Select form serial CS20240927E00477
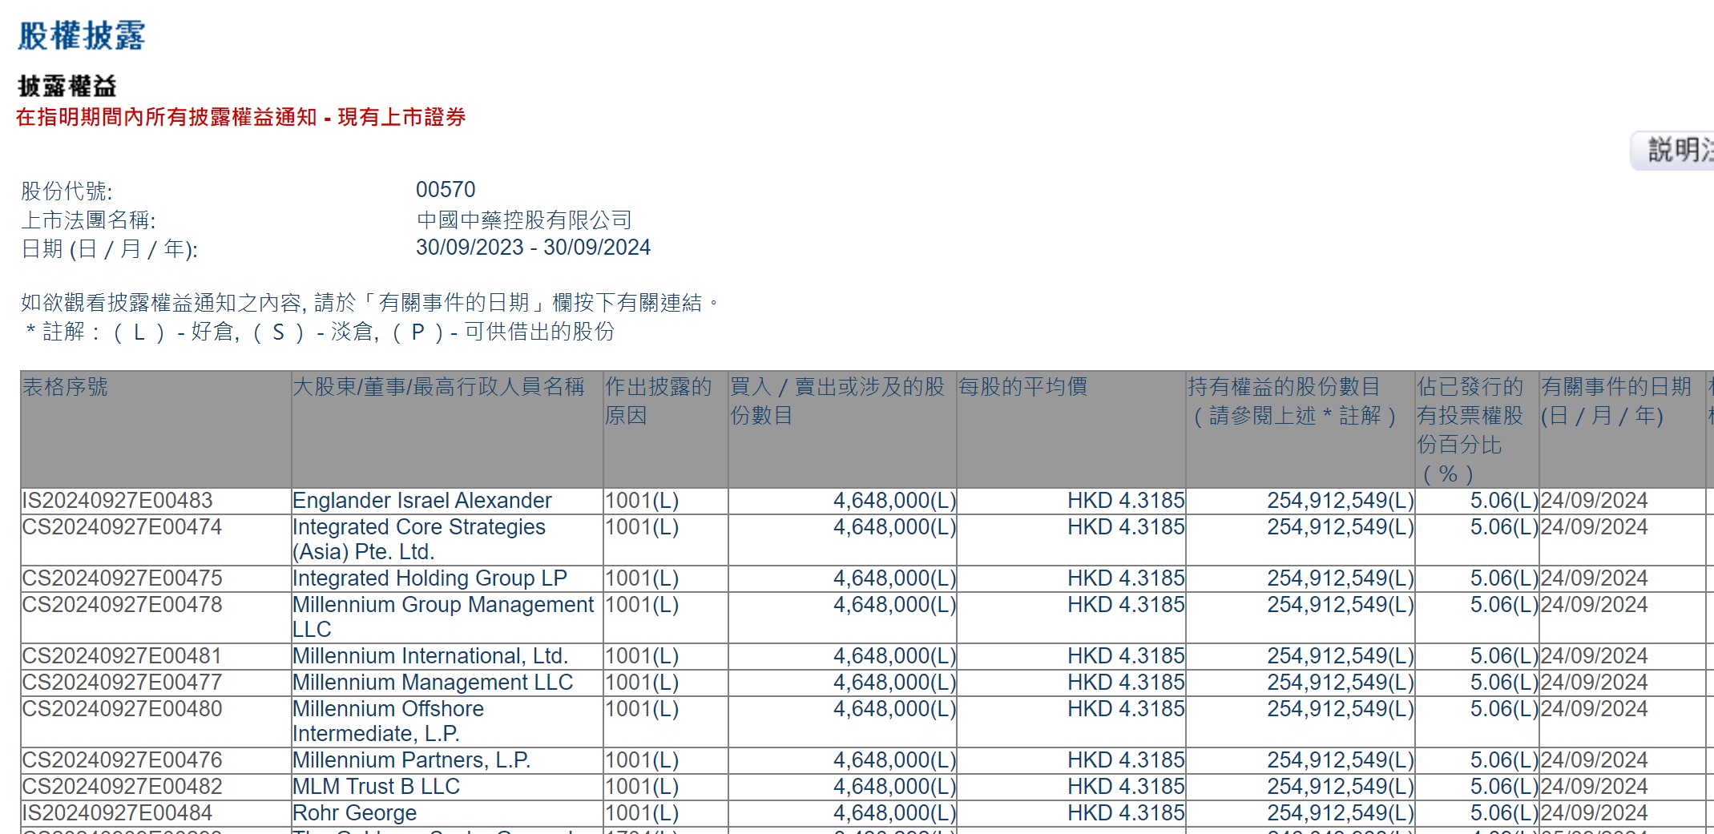Screen dimensions: 1714x834 (122, 683)
